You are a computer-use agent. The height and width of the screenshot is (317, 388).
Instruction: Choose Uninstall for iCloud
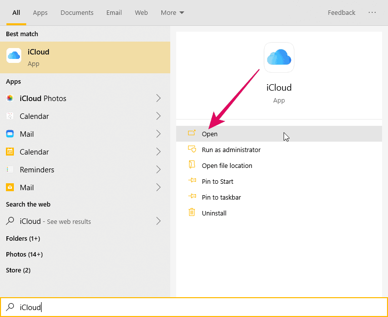click(279, 213)
